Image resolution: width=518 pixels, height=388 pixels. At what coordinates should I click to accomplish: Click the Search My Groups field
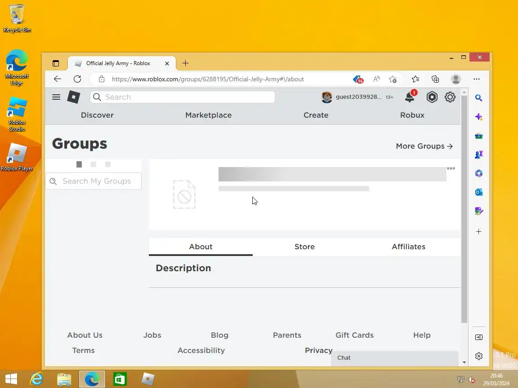pos(94,181)
